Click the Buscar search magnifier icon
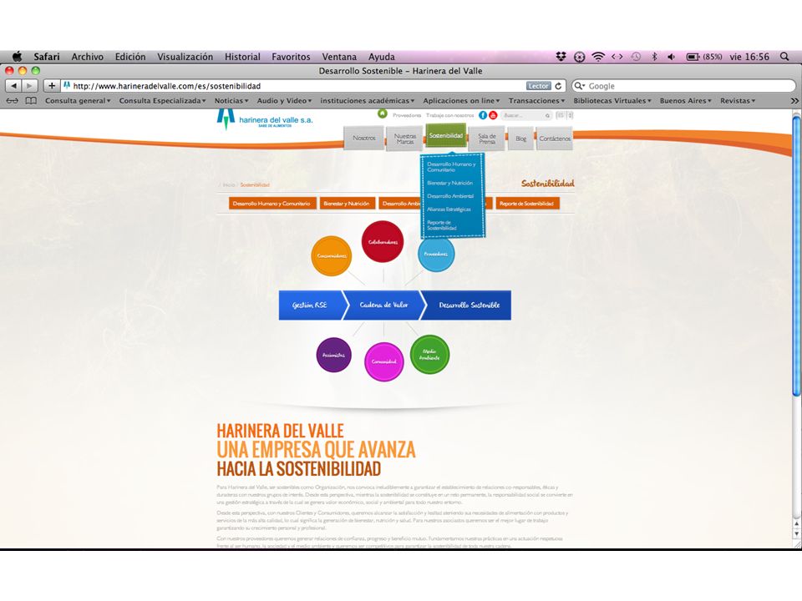The height and width of the screenshot is (601, 802). pos(547,115)
